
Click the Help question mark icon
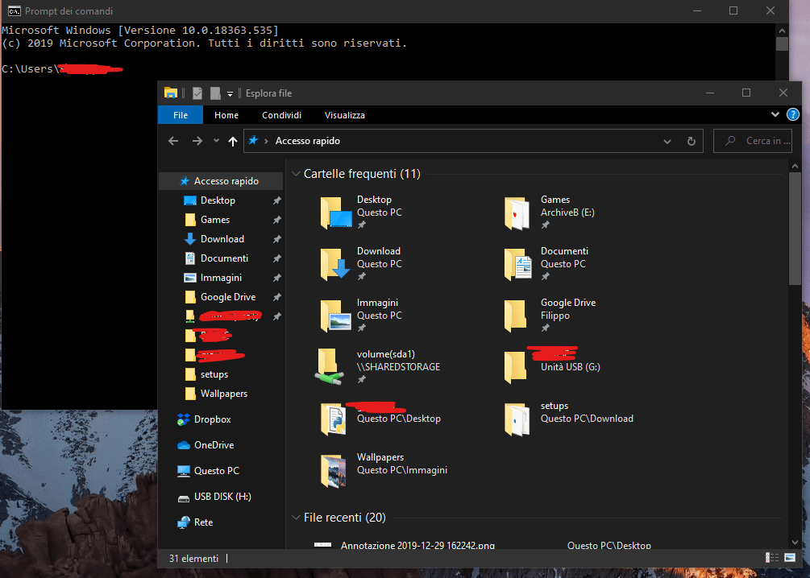point(792,114)
